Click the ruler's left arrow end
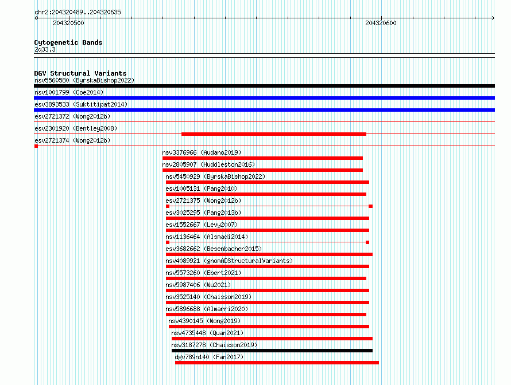Screen dimensions: 511x385 click(36, 18)
